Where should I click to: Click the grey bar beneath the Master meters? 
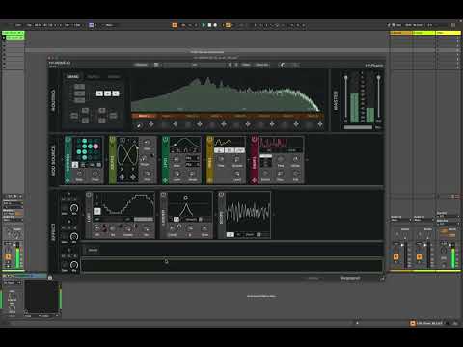tap(358, 127)
